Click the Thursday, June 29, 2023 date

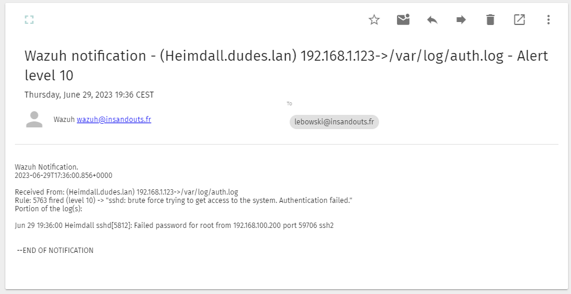point(89,95)
